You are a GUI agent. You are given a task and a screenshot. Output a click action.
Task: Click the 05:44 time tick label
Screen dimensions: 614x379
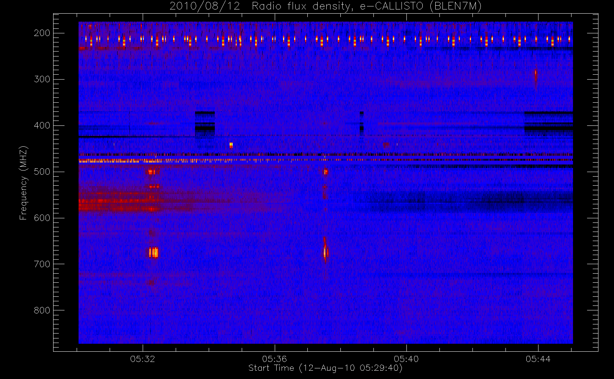(x=538, y=359)
